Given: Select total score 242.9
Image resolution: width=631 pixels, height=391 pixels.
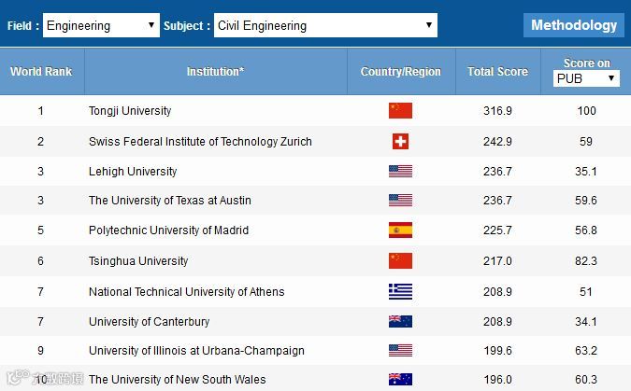Looking at the screenshot, I should click(x=498, y=142).
